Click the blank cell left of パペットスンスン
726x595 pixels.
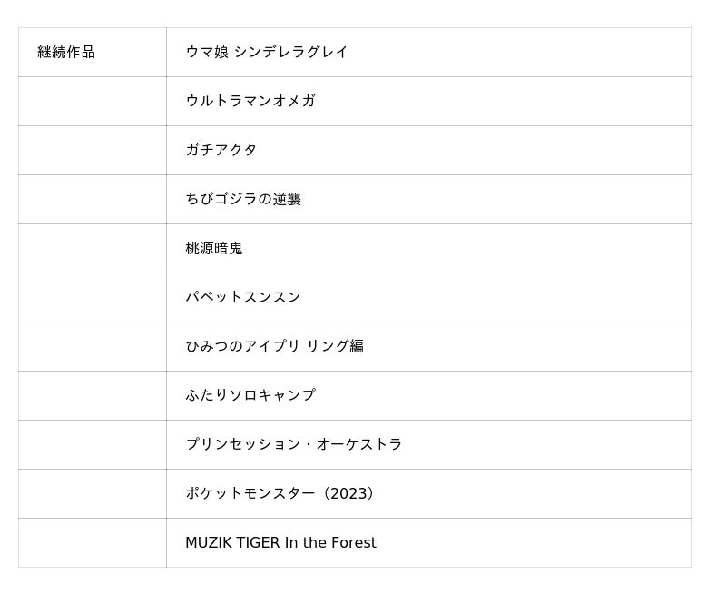point(93,297)
